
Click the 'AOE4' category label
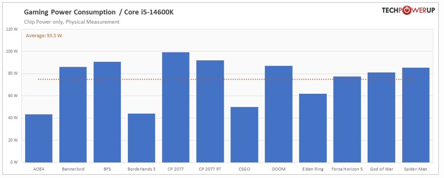click(39, 169)
